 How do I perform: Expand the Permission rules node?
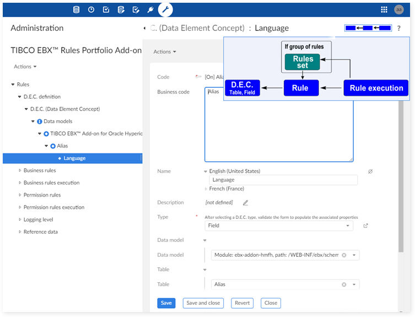point(20,195)
